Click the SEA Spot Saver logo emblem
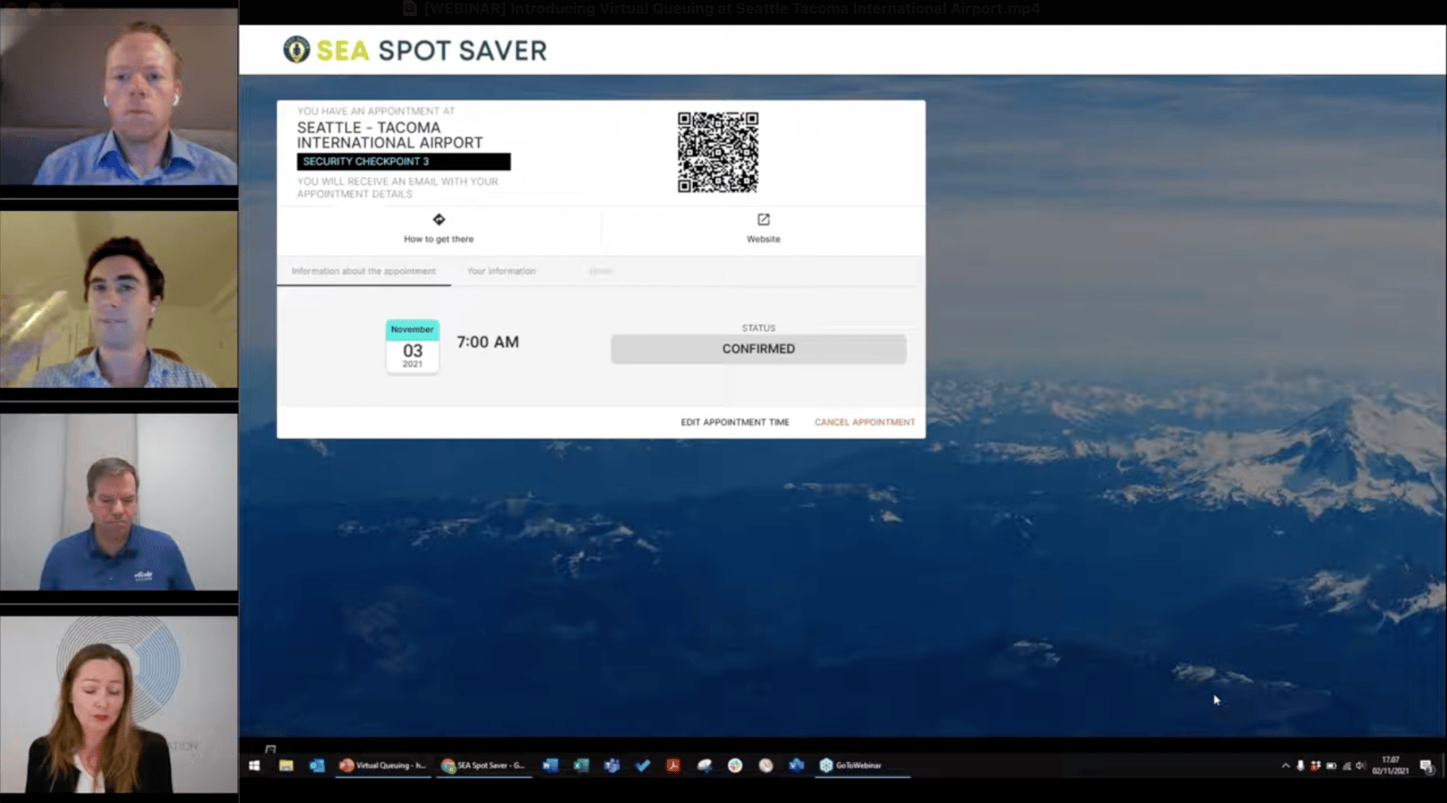The height and width of the screenshot is (803, 1447). (x=296, y=50)
